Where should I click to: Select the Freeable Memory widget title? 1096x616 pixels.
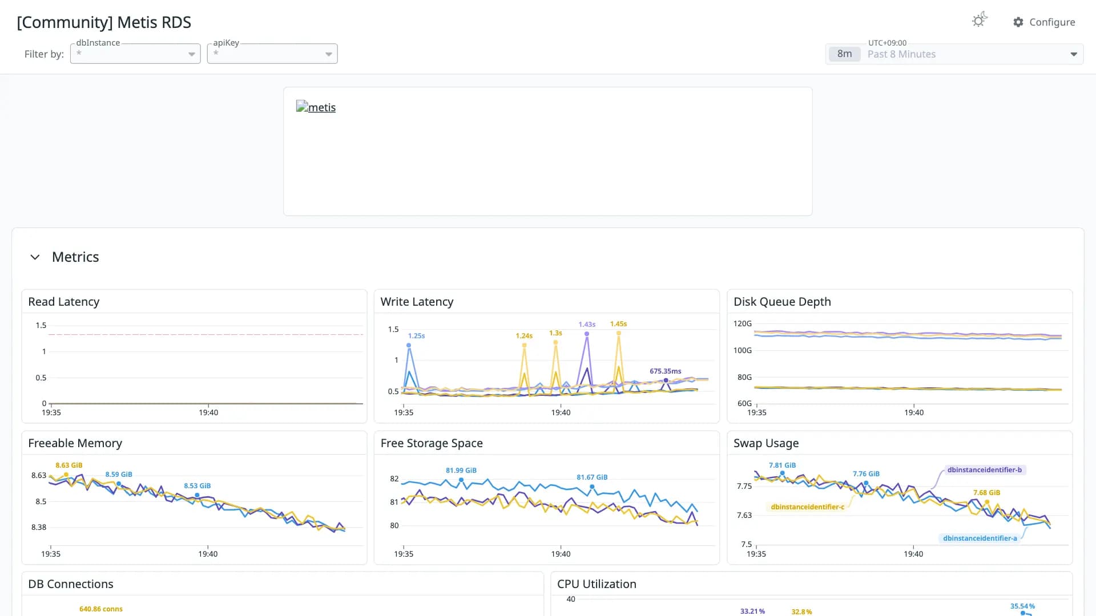(x=75, y=443)
